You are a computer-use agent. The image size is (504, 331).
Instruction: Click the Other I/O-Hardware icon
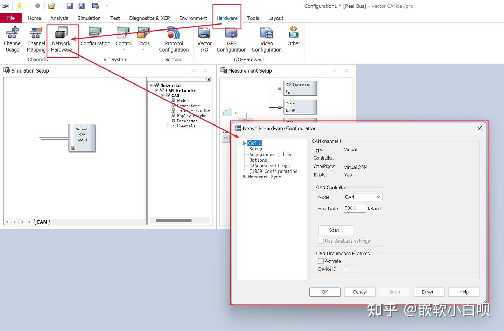294,33
